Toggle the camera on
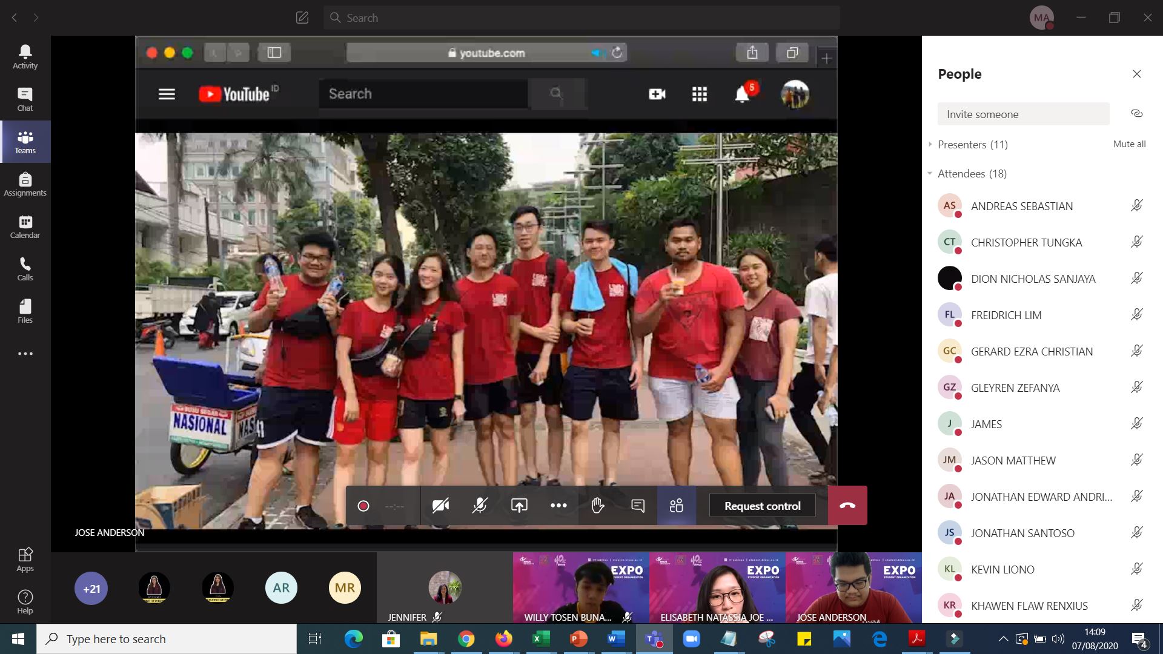The width and height of the screenshot is (1163, 654). tap(440, 506)
